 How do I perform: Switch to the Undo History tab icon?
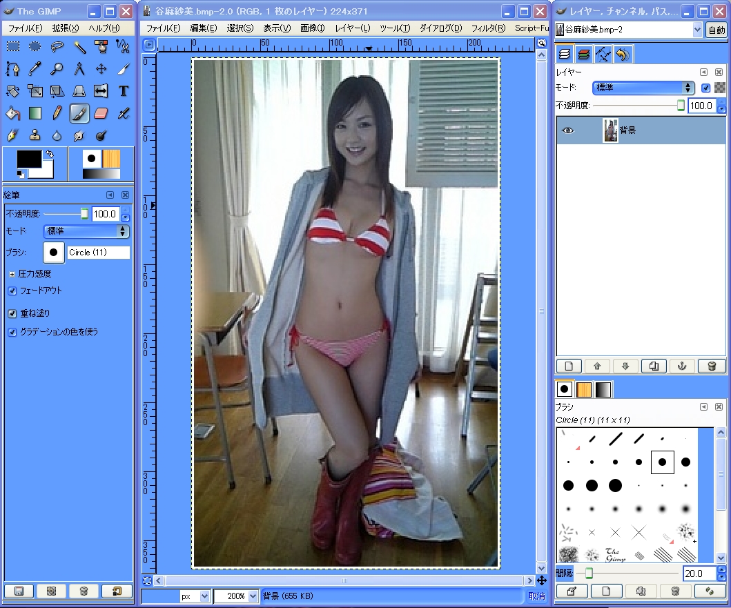(623, 54)
